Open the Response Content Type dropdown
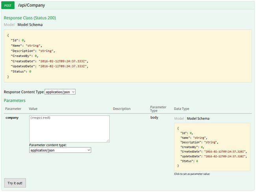This screenshot has height=192, width=256. pos(60,92)
